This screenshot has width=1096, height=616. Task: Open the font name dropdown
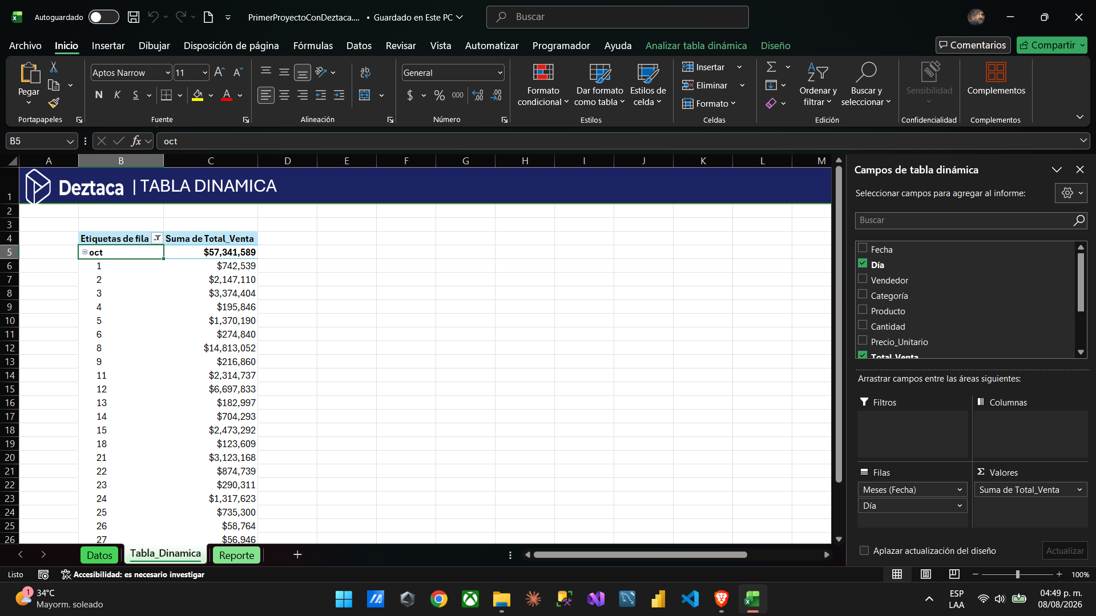168,72
